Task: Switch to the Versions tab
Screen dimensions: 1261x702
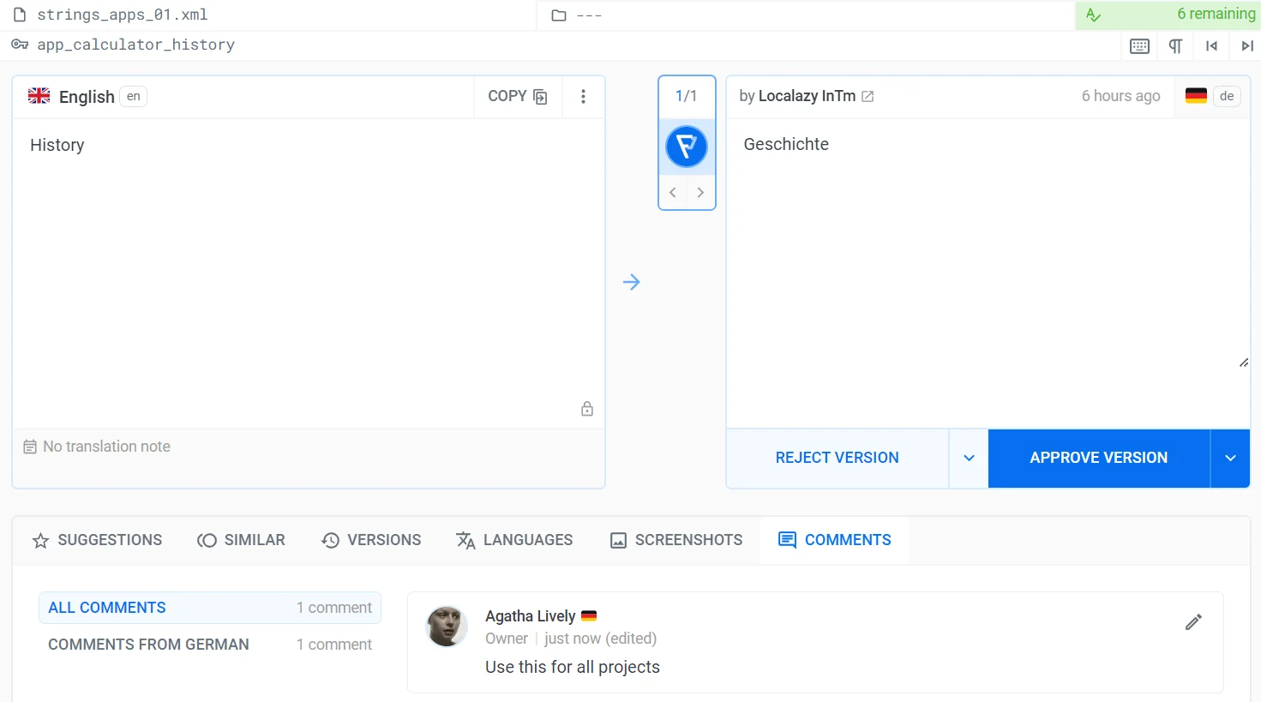Action: point(370,540)
